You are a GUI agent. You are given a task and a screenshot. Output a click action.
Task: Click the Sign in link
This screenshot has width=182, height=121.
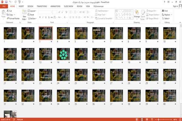click(175, 6)
